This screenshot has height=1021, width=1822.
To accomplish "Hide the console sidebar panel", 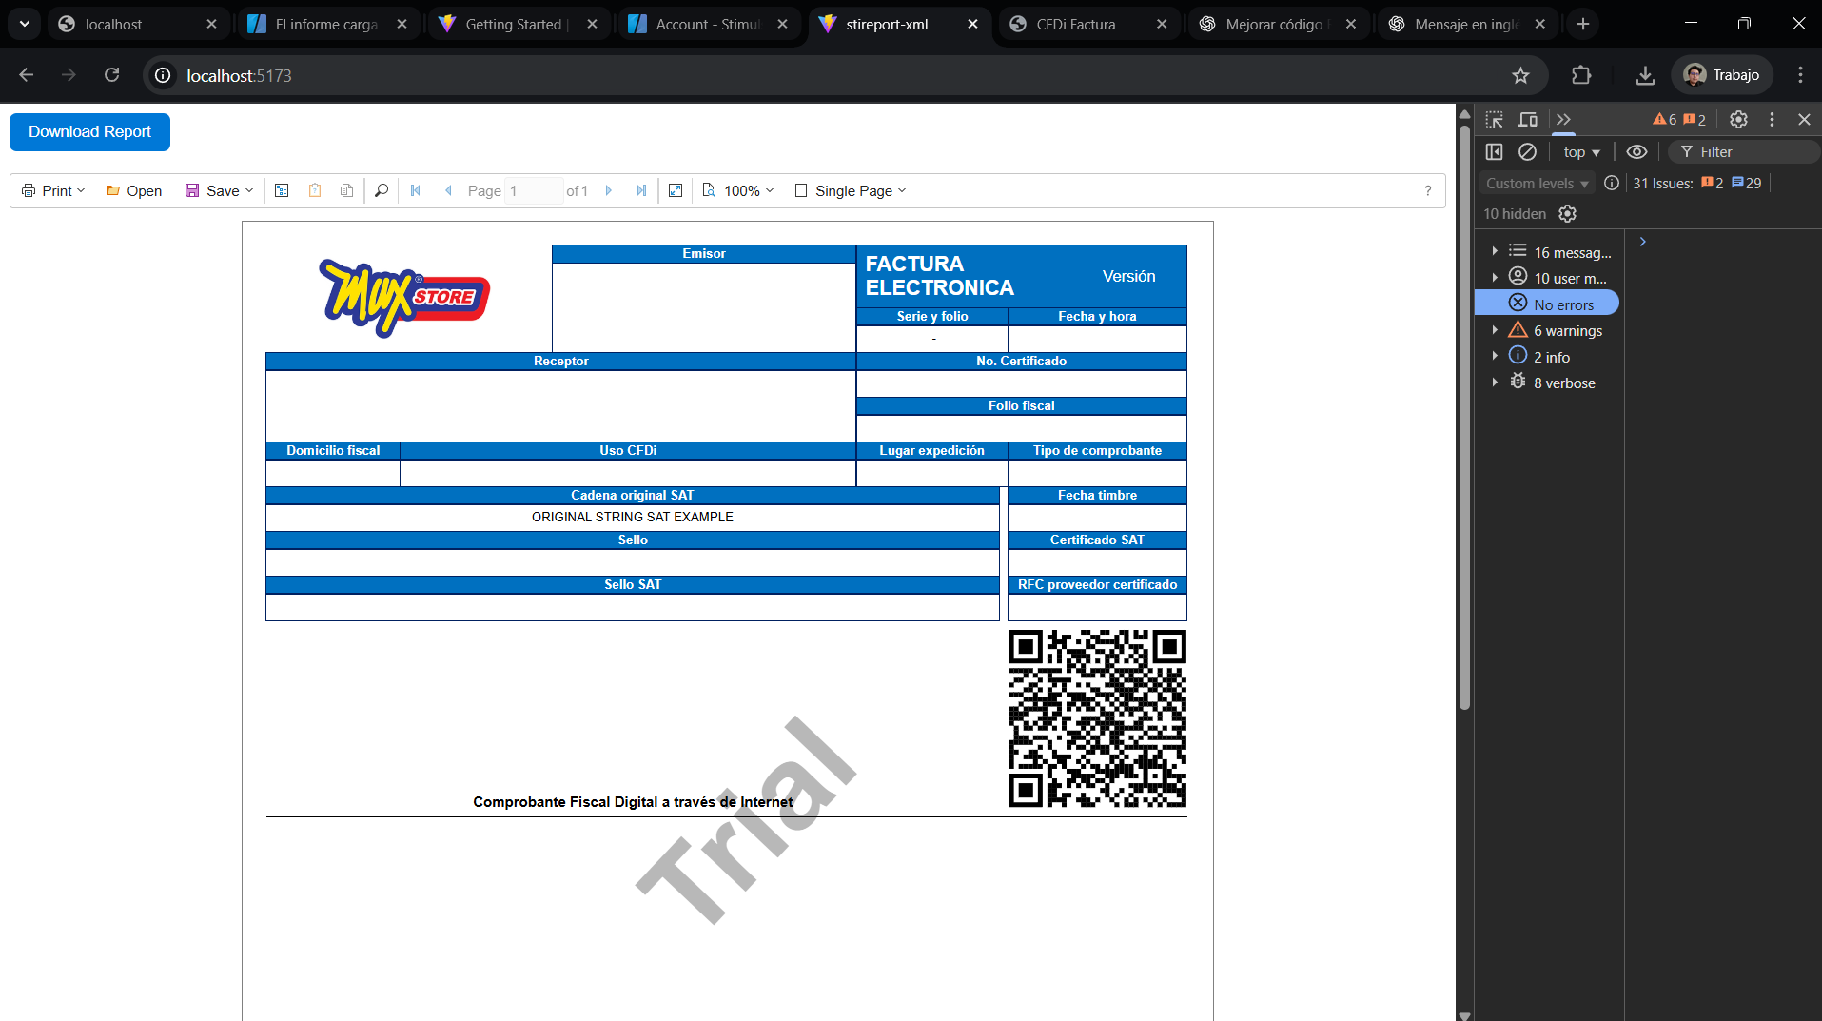I will (x=1494, y=152).
